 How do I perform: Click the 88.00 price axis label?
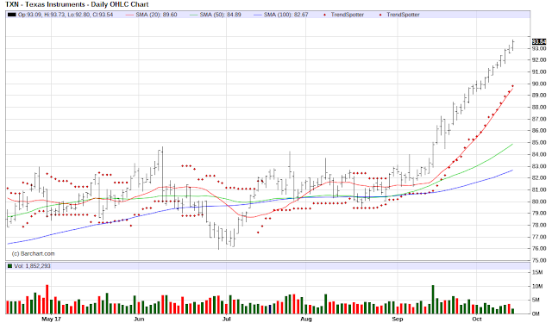click(539, 107)
